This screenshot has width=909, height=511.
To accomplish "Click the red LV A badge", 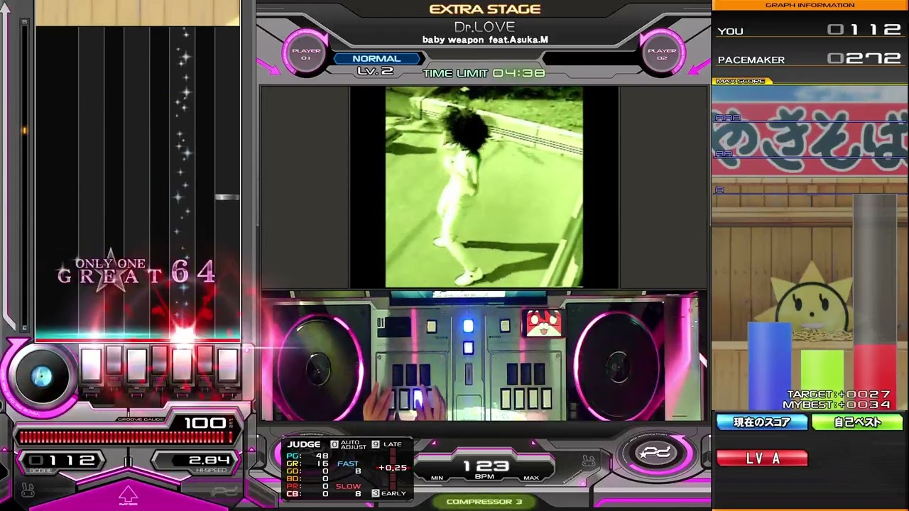I will (762, 458).
